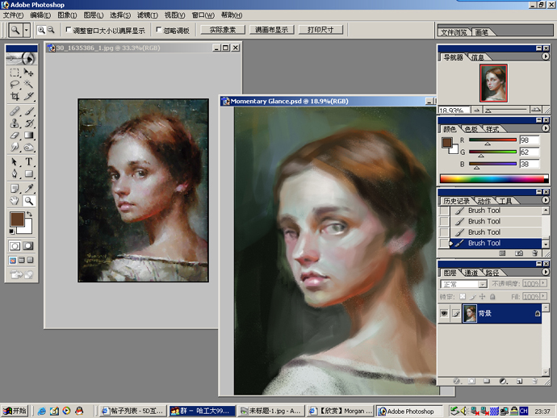
Task: Reset default foreground and background colors
Action: pyautogui.click(x=11, y=232)
